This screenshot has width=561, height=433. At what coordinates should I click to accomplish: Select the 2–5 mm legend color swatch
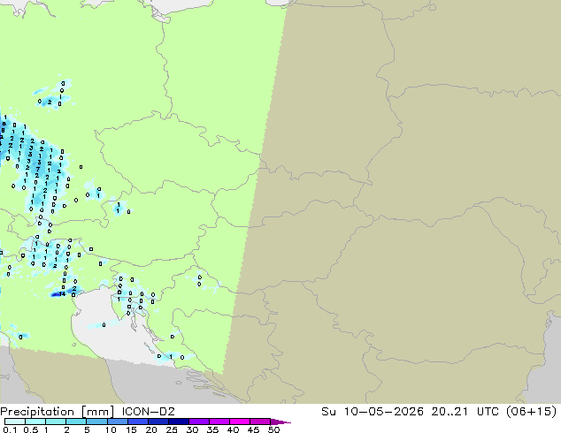coord(76,422)
